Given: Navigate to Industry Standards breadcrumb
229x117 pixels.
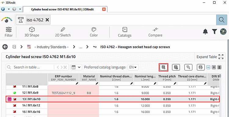Looking at the screenshot, I should [51, 47].
